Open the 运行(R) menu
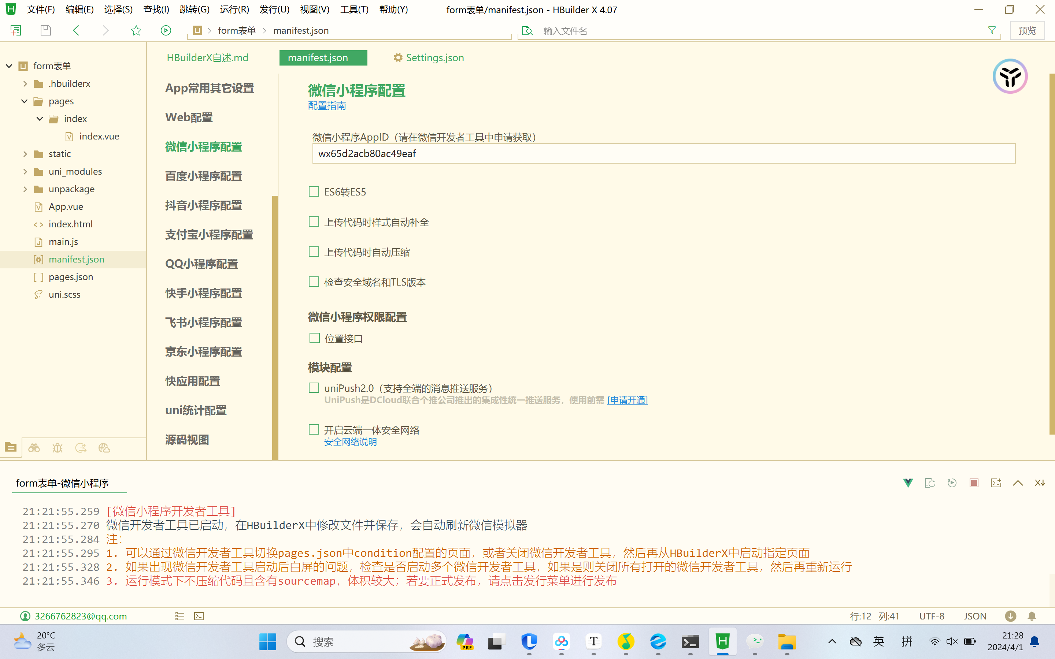Viewport: 1055px width, 659px height. (234, 10)
